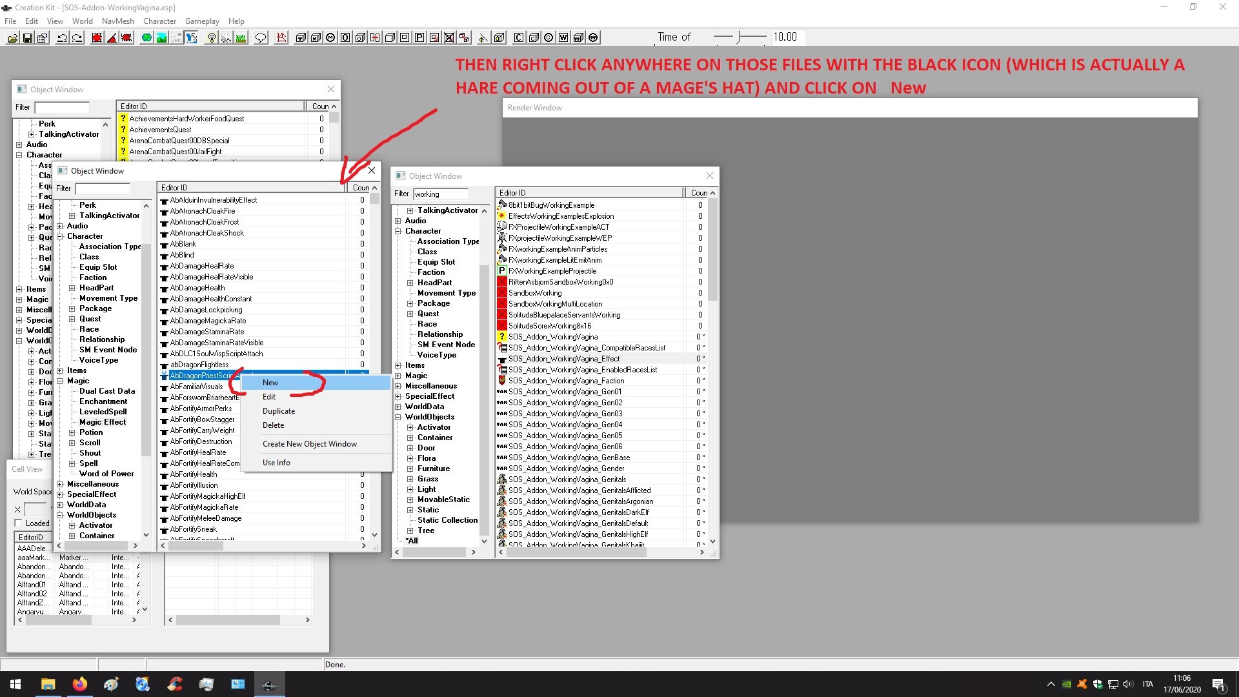Expand Audio in the front Object Window tree

pyautogui.click(x=60, y=226)
